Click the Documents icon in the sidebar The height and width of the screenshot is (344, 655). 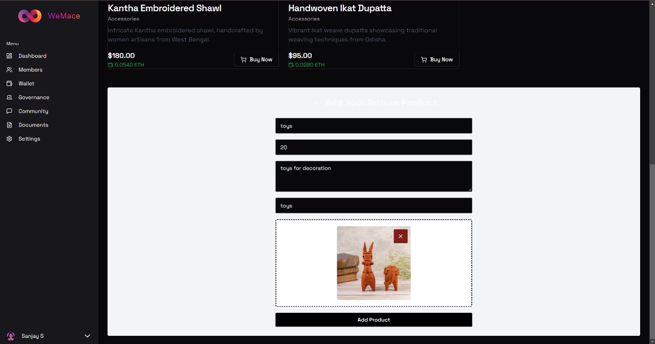(x=10, y=125)
